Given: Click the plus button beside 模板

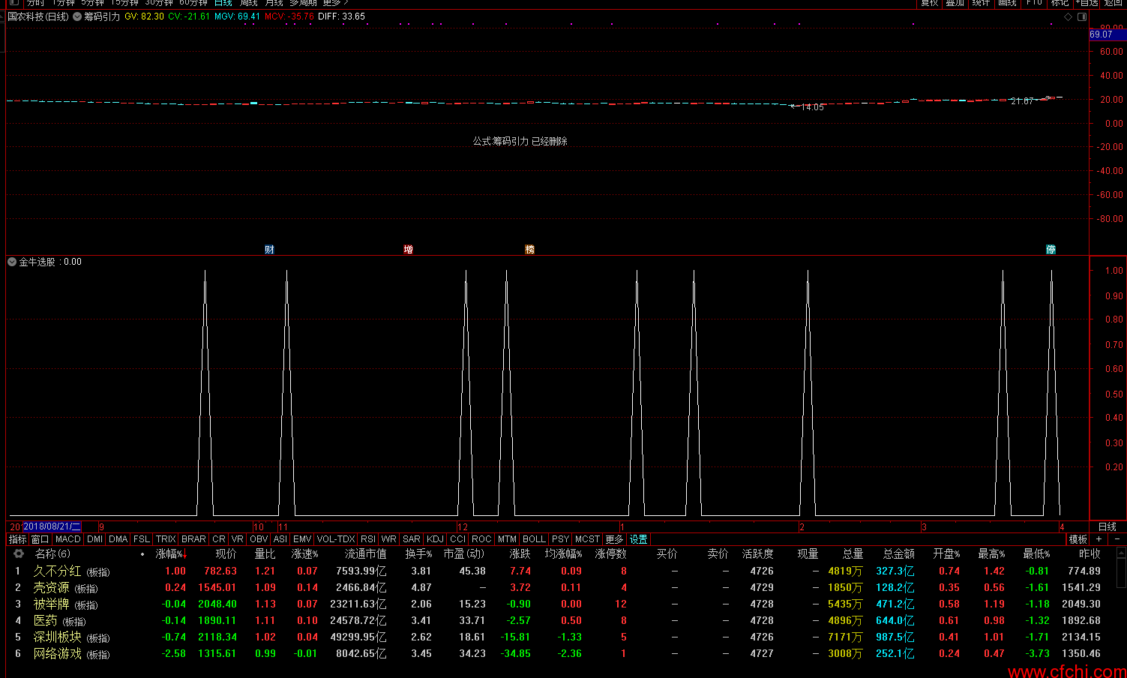Looking at the screenshot, I should click(1099, 539).
